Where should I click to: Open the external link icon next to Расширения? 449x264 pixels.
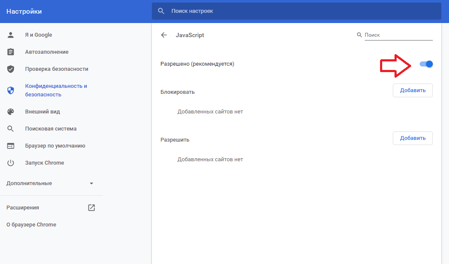tap(92, 208)
